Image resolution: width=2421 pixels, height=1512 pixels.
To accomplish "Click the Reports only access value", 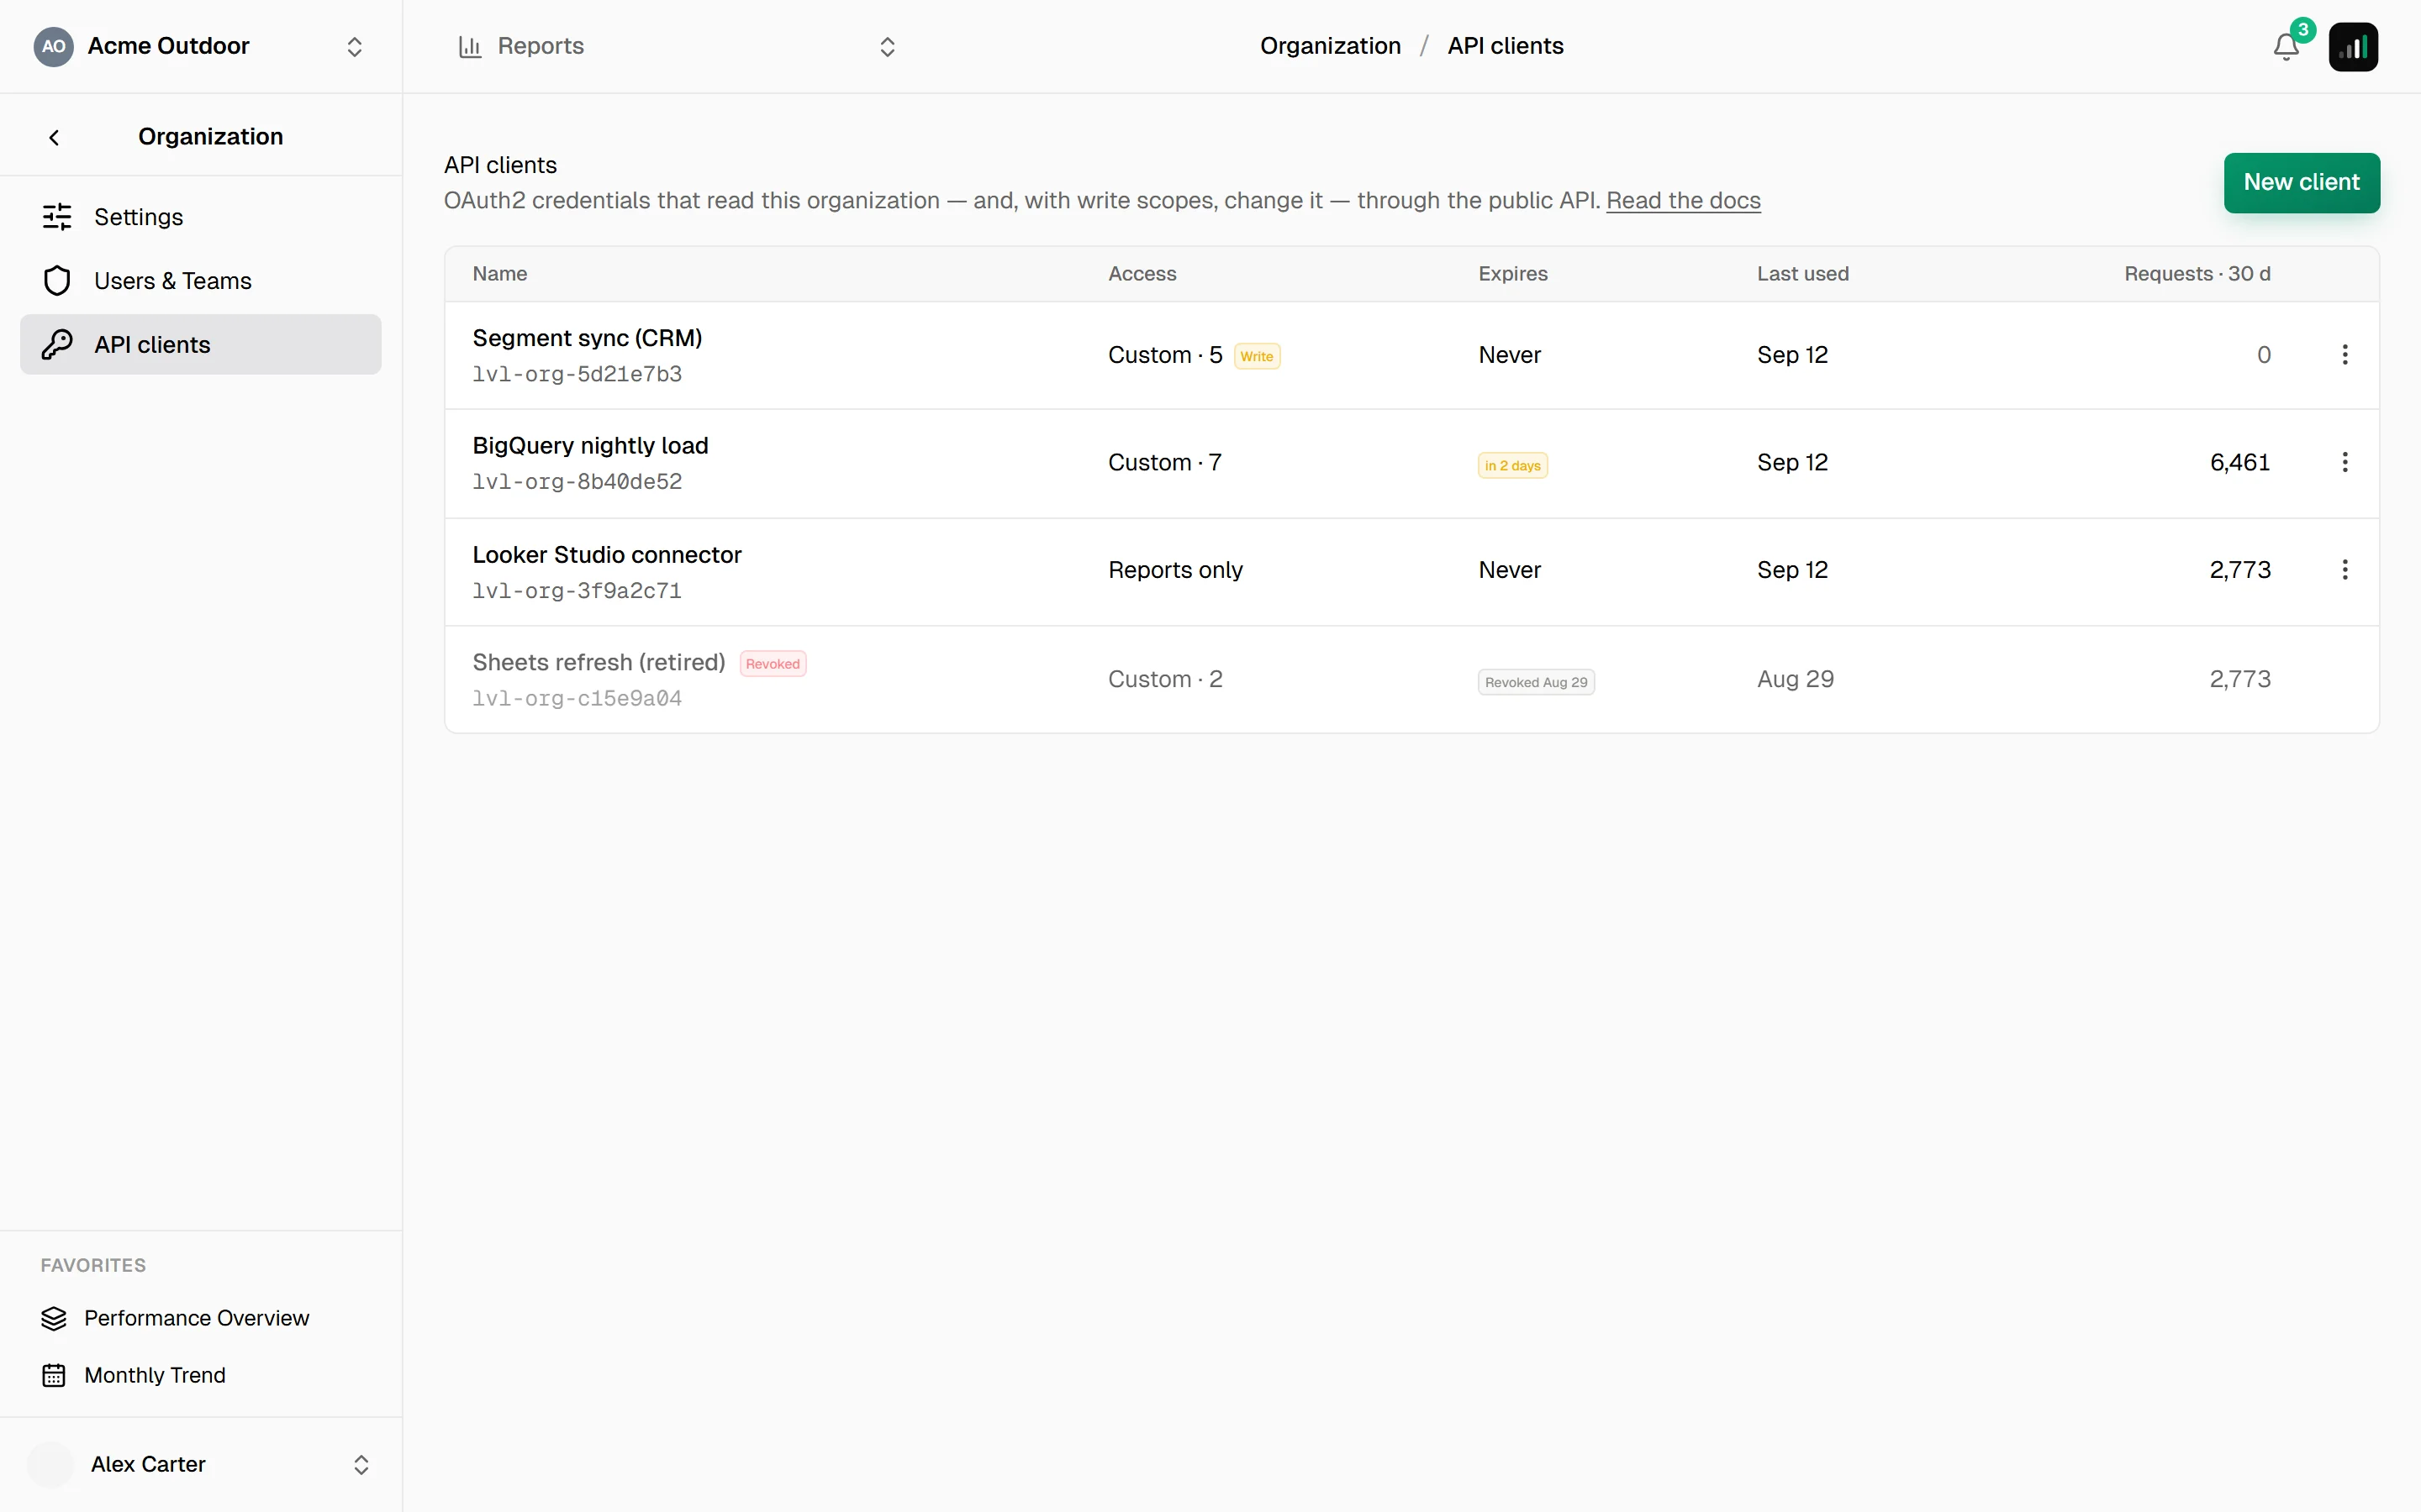I will click(1174, 570).
